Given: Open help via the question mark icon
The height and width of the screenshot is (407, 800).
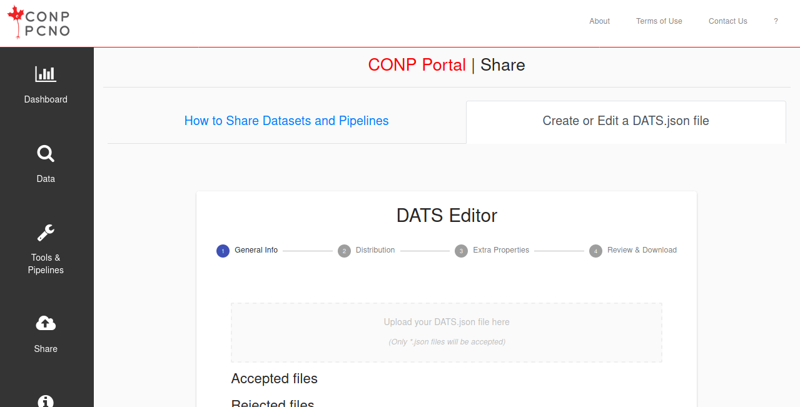Looking at the screenshot, I should pyautogui.click(x=776, y=21).
